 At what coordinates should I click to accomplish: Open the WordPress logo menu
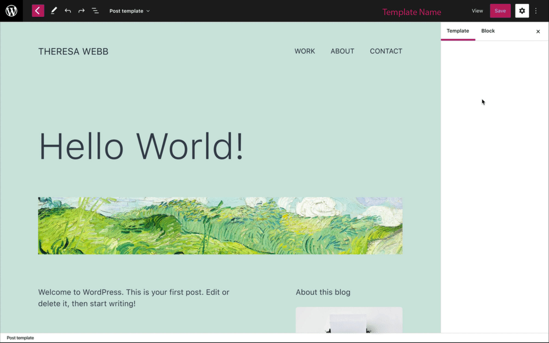point(11,11)
